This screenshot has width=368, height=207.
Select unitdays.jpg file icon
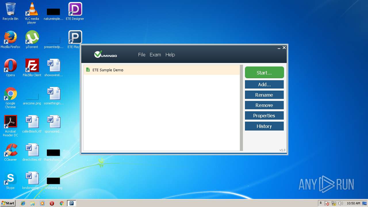click(x=53, y=183)
